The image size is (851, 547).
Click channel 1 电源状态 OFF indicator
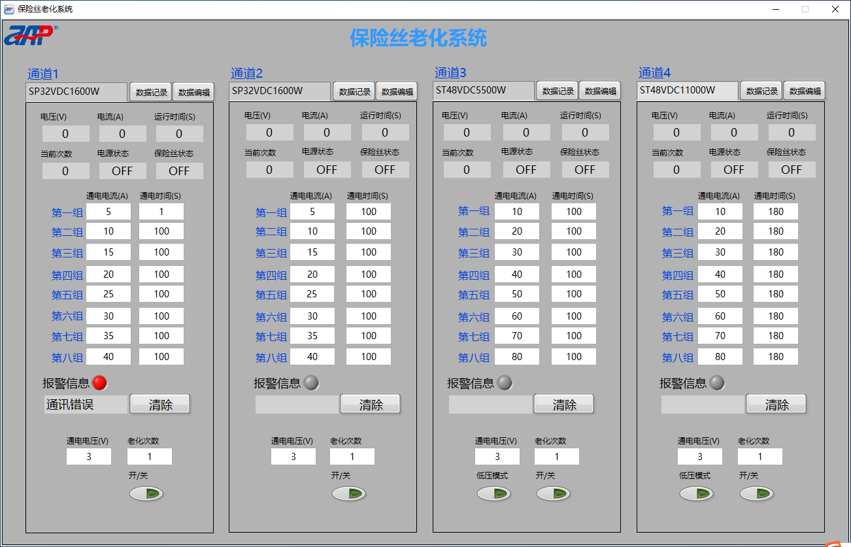[x=123, y=171]
